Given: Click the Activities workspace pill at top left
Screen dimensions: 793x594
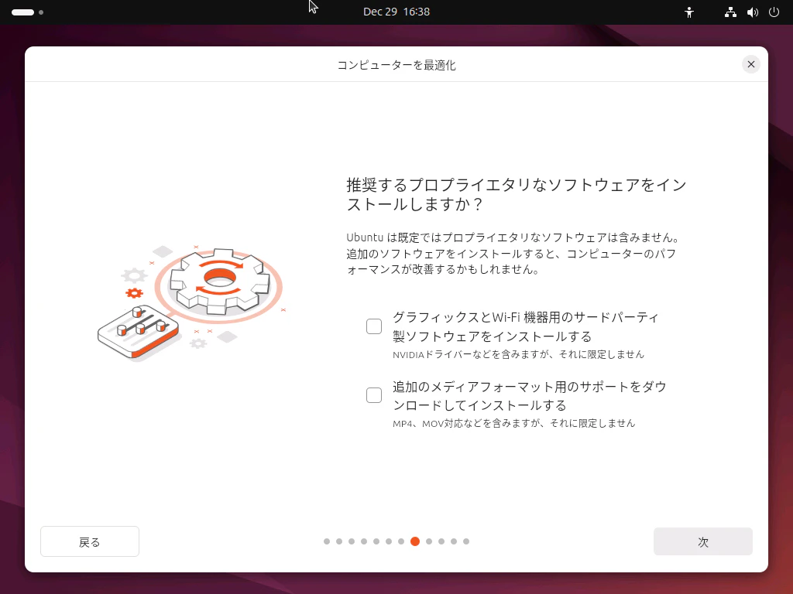Looking at the screenshot, I should tap(23, 12).
